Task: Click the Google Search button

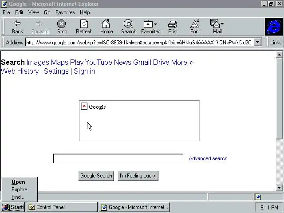Action: pos(96,176)
